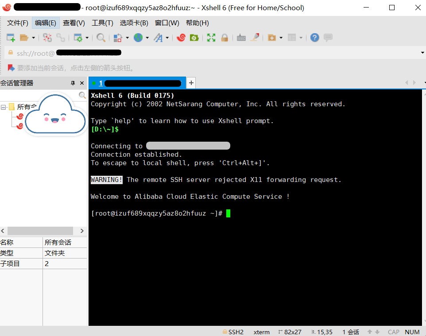426x336 pixels.
Task: Expand the color scheme dropdown arrow
Action: 127,38
